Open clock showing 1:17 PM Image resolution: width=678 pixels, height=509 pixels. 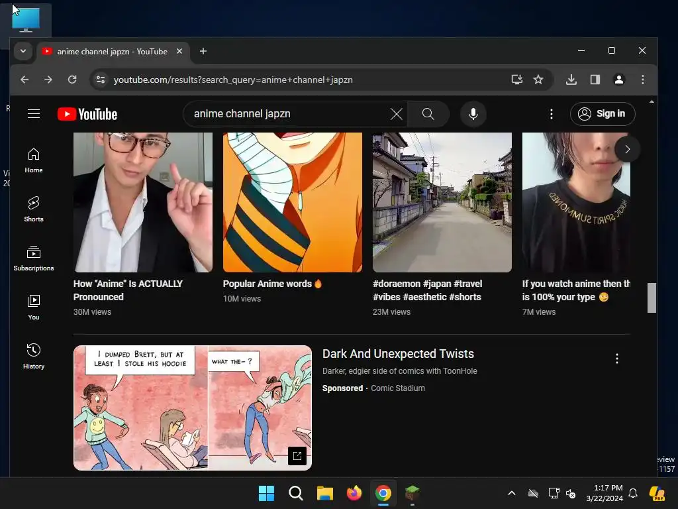tap(605, 493)
